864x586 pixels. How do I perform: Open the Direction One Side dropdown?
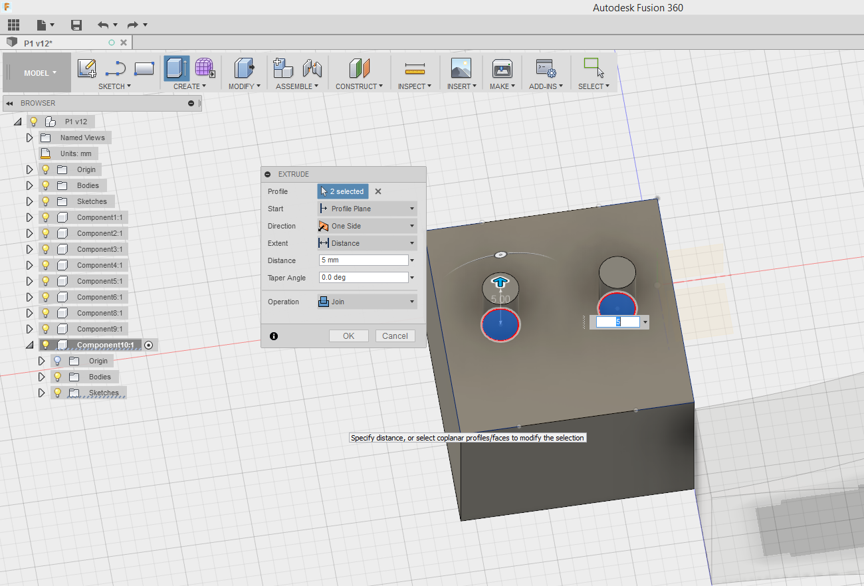367,226
